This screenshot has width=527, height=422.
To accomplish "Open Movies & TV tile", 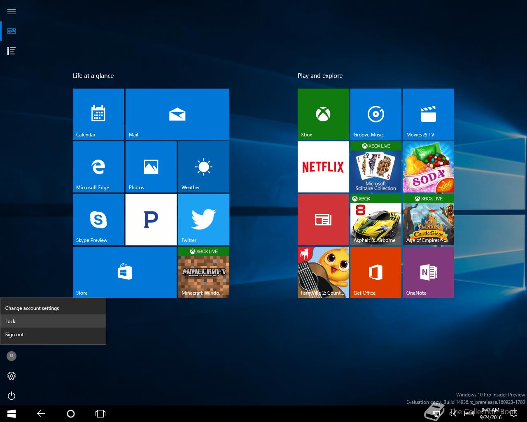I will (429, 114).
